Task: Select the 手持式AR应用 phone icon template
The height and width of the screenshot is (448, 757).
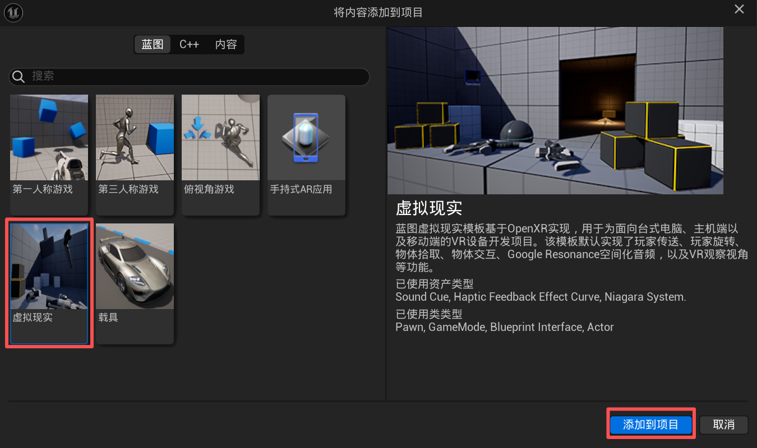Action: [x=306, y=146]
